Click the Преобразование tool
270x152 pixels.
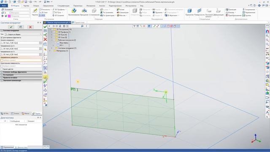234,15
